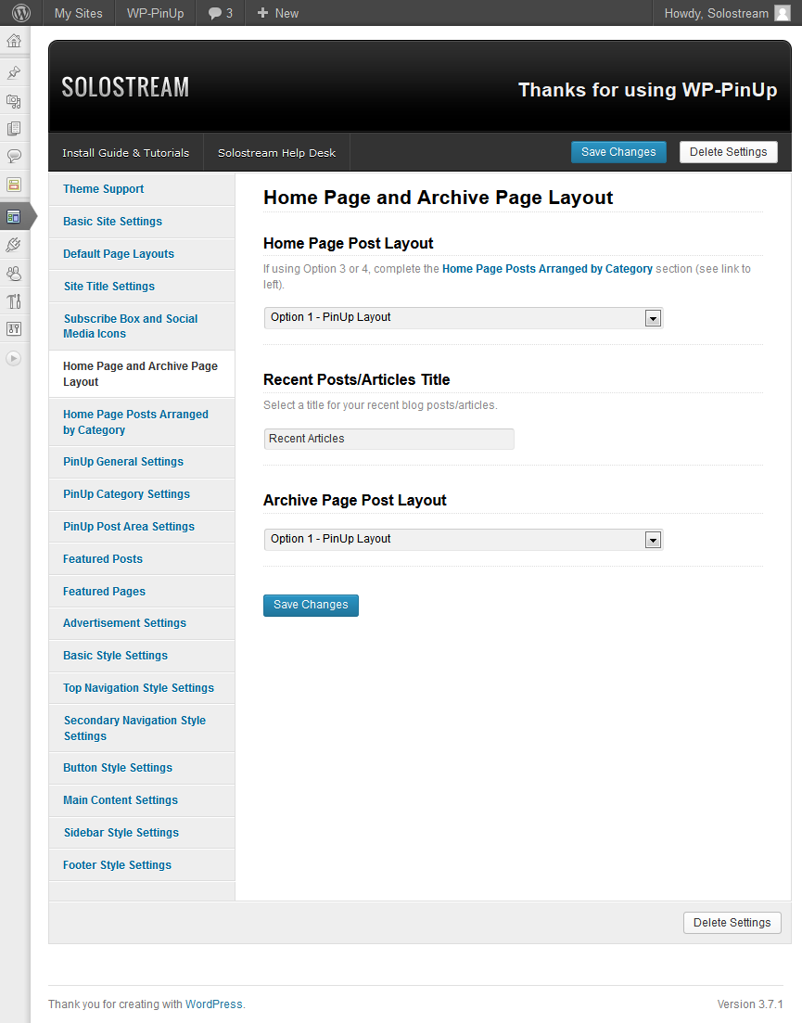Screen dimensions: 802x1023
Task: Select Basic Site Settings section
Action: point(142,222)
